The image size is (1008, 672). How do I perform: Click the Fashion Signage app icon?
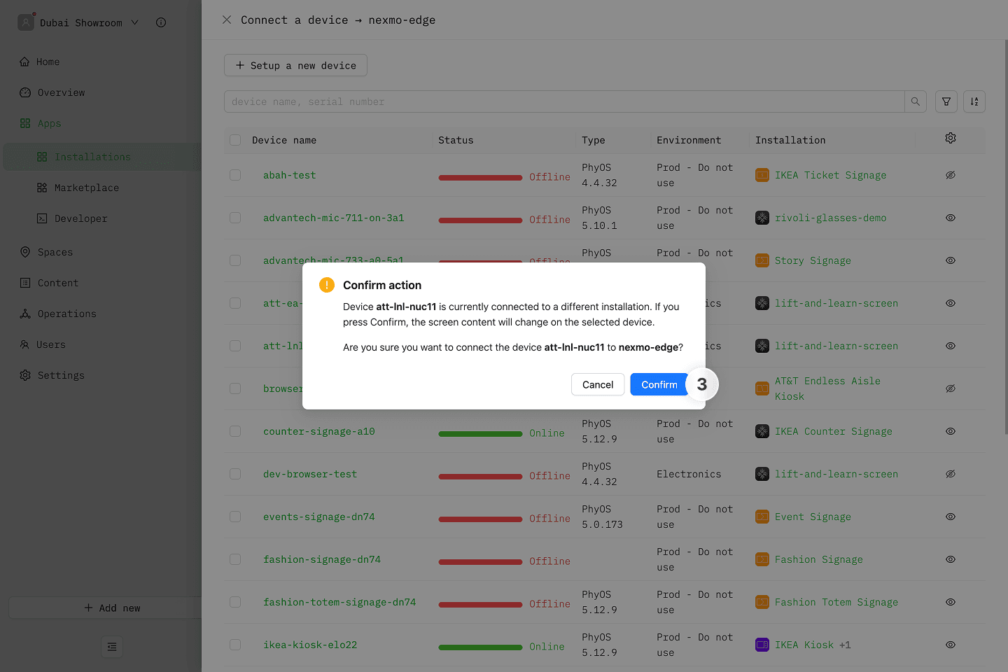762,559
